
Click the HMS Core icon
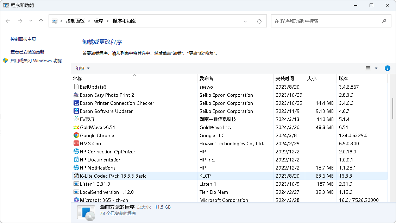click(x=76, y=143)
